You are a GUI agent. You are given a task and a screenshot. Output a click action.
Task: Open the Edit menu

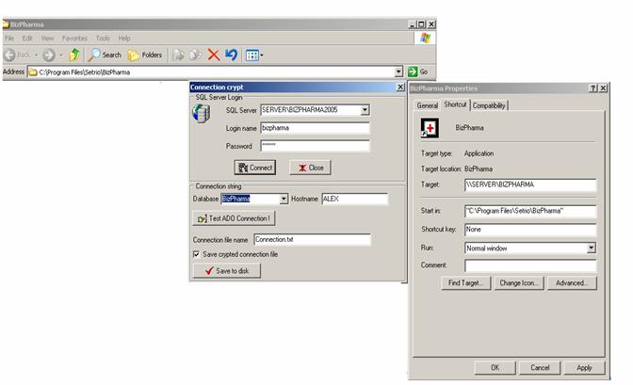point(27,39)
